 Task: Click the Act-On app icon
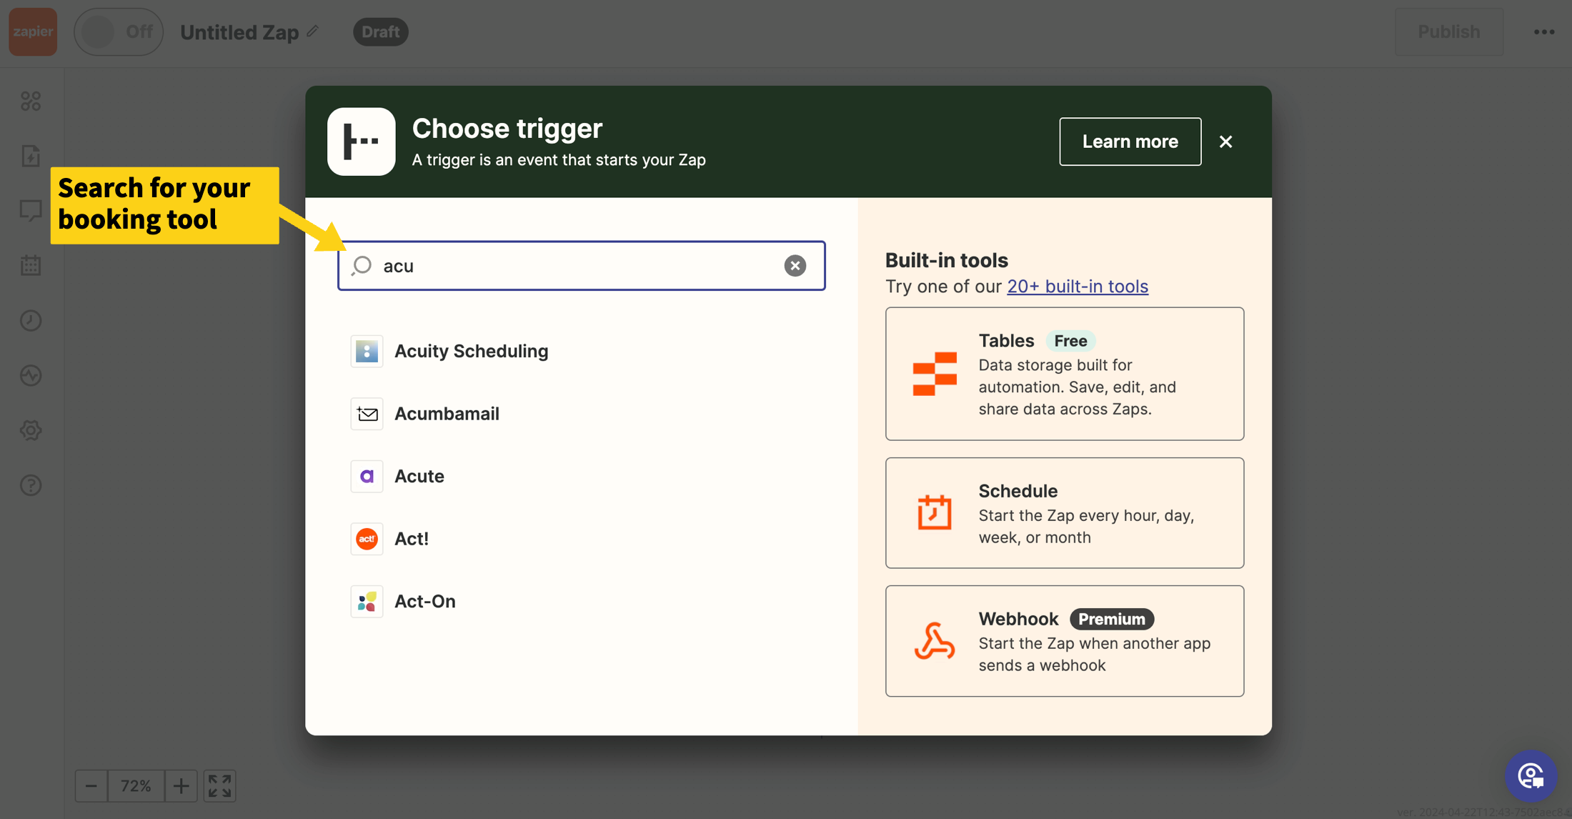click(x=367, y=602)
